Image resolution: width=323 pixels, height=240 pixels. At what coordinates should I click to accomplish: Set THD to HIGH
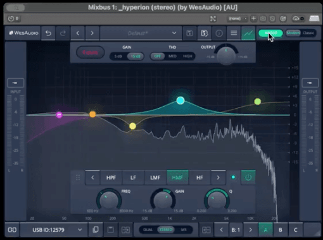point(187,56)
